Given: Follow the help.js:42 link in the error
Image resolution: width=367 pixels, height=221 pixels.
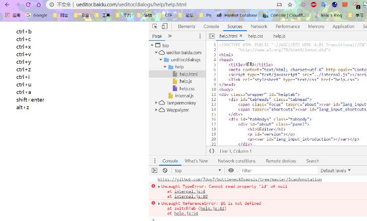Looking at the screenshot, I should 213,208.
